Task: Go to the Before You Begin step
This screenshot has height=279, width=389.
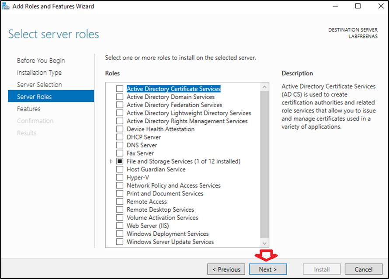Action: [x=41, y=61]
